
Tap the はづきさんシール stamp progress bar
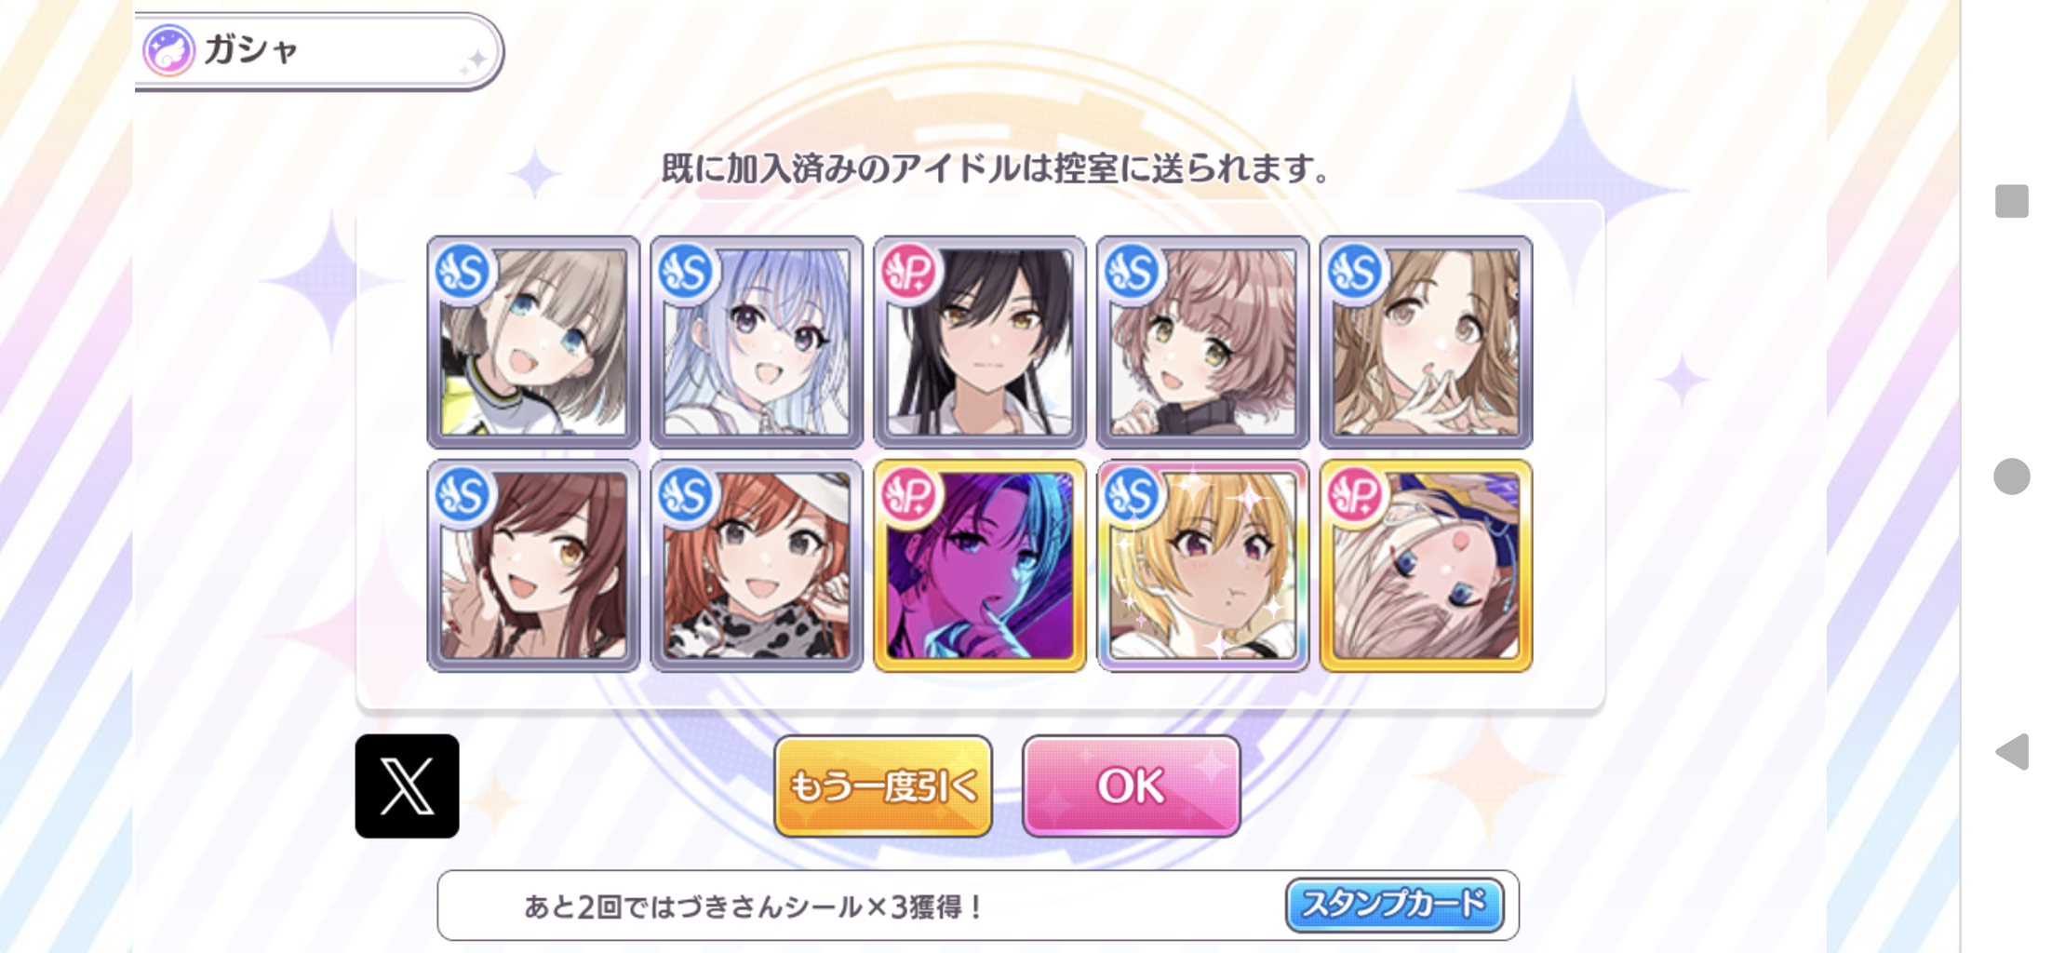(x=978, y=906)
